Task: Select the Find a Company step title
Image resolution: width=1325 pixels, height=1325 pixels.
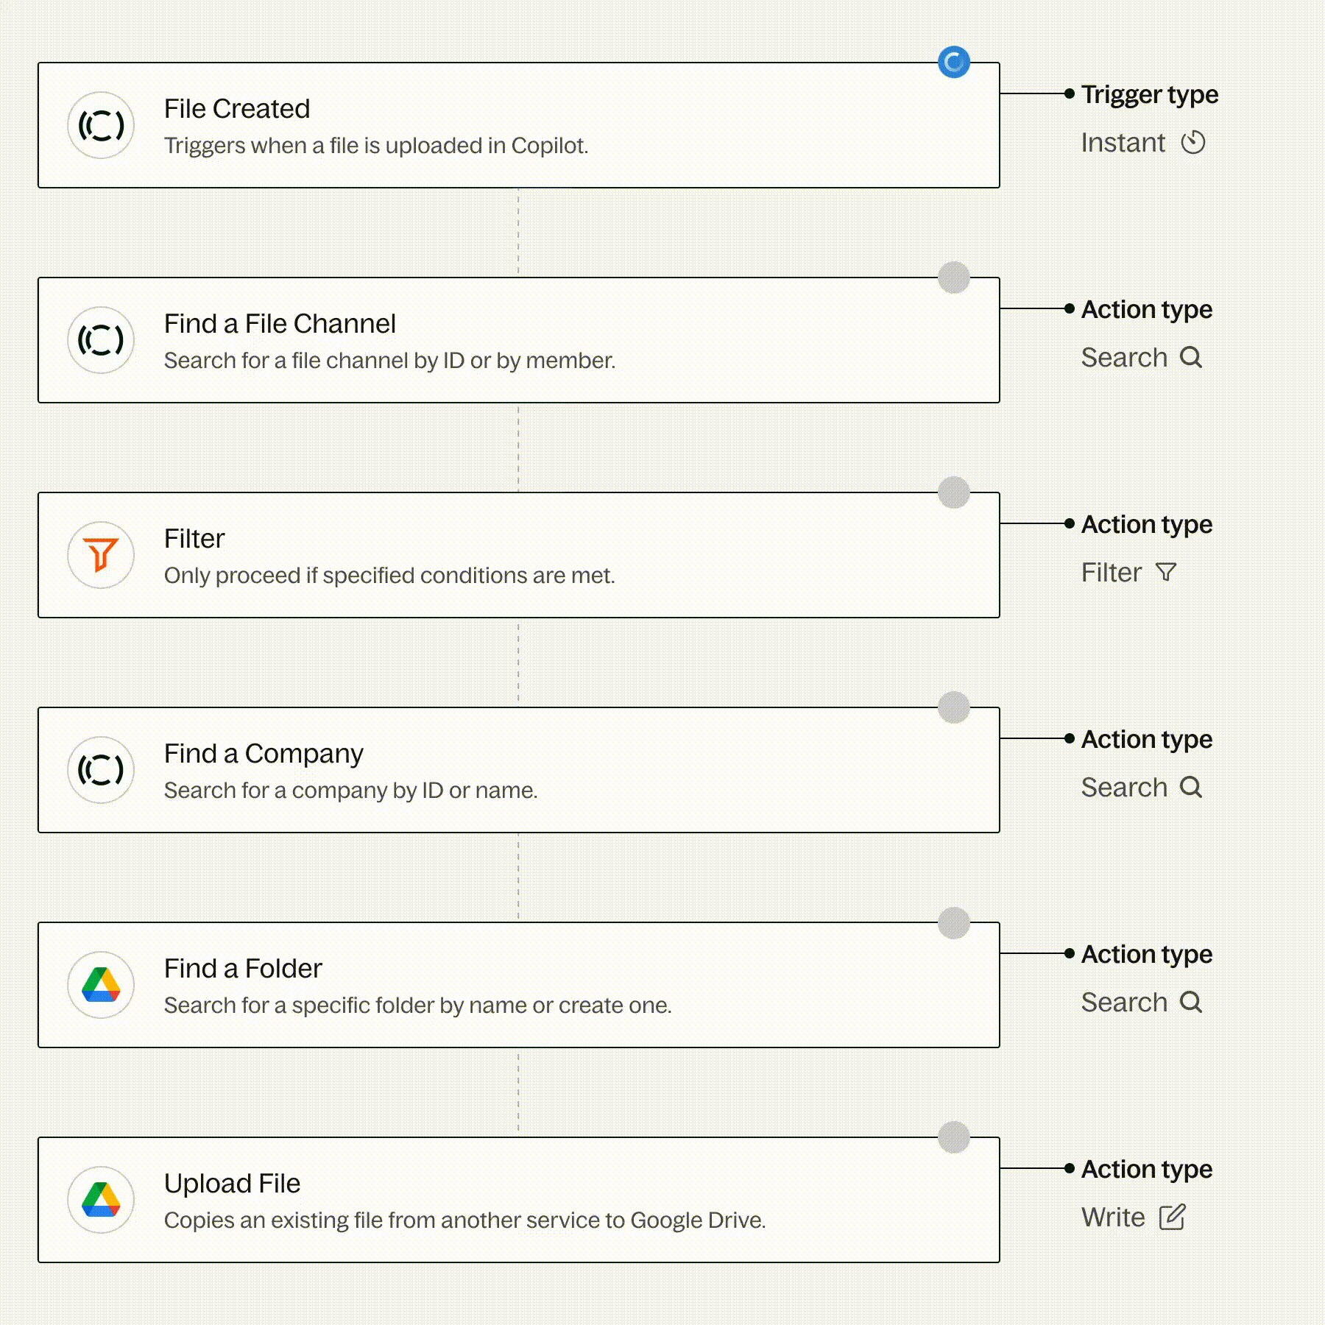Action: 264,754
